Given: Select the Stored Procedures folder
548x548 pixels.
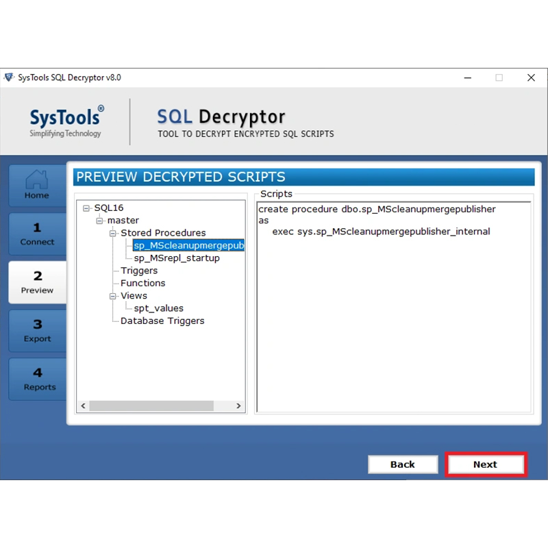Looking at the screenshot, I should [163, 233].
